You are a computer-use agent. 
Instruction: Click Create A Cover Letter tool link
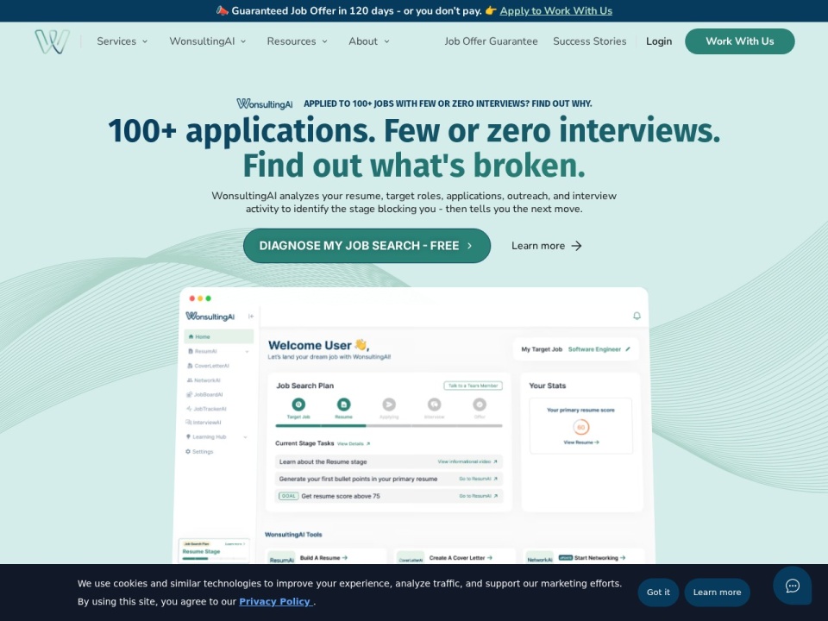[461, 558]
